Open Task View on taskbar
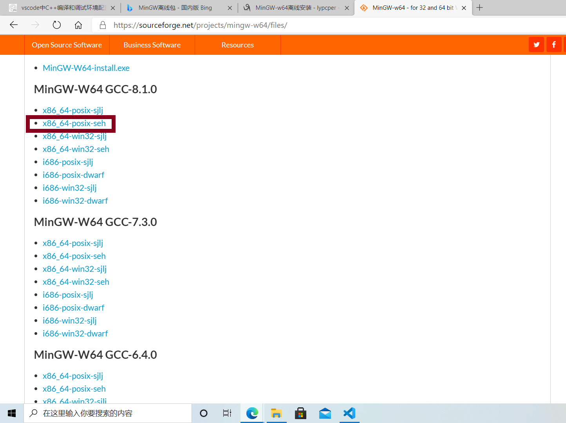 click(x=227, y=413)
